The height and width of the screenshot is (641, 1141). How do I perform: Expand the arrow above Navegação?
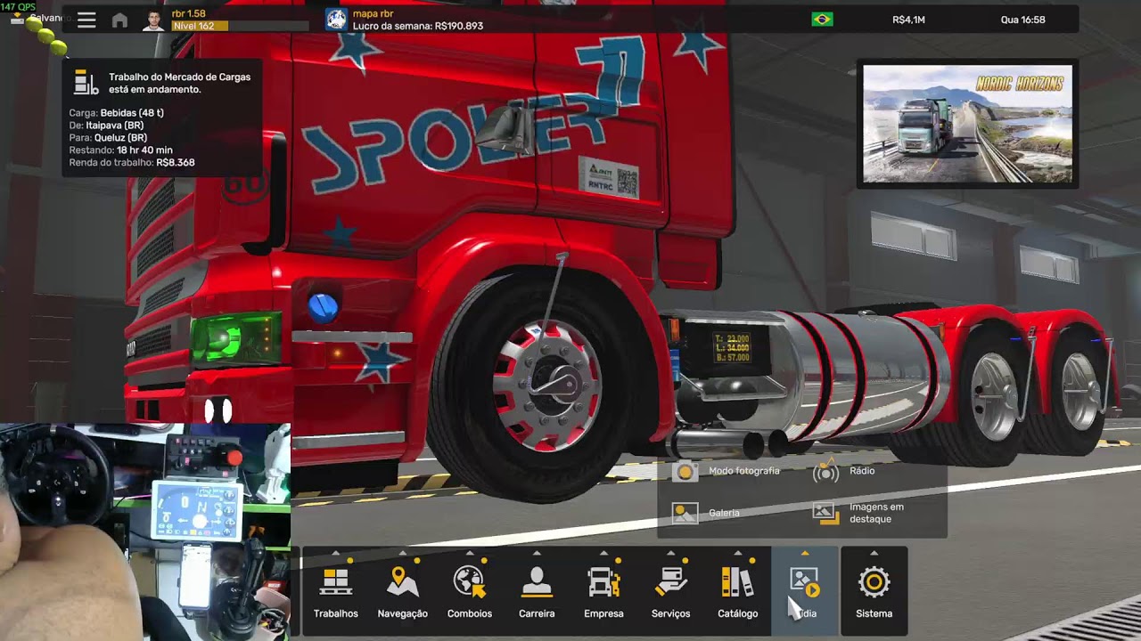coord(403,553)
